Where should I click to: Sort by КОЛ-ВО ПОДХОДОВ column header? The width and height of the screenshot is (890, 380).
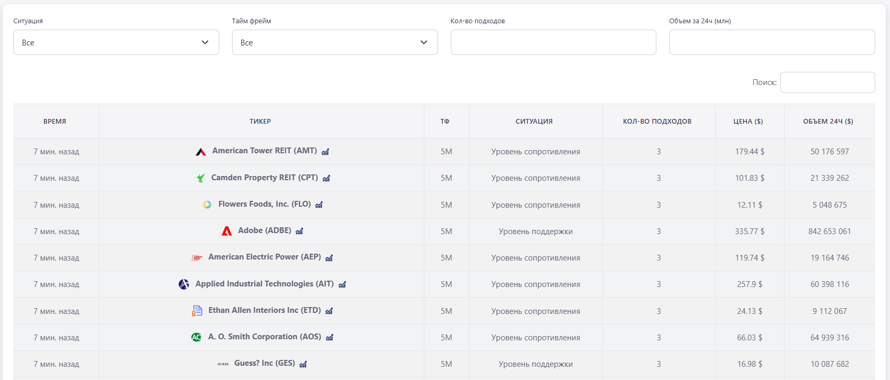tap(657, 121)
